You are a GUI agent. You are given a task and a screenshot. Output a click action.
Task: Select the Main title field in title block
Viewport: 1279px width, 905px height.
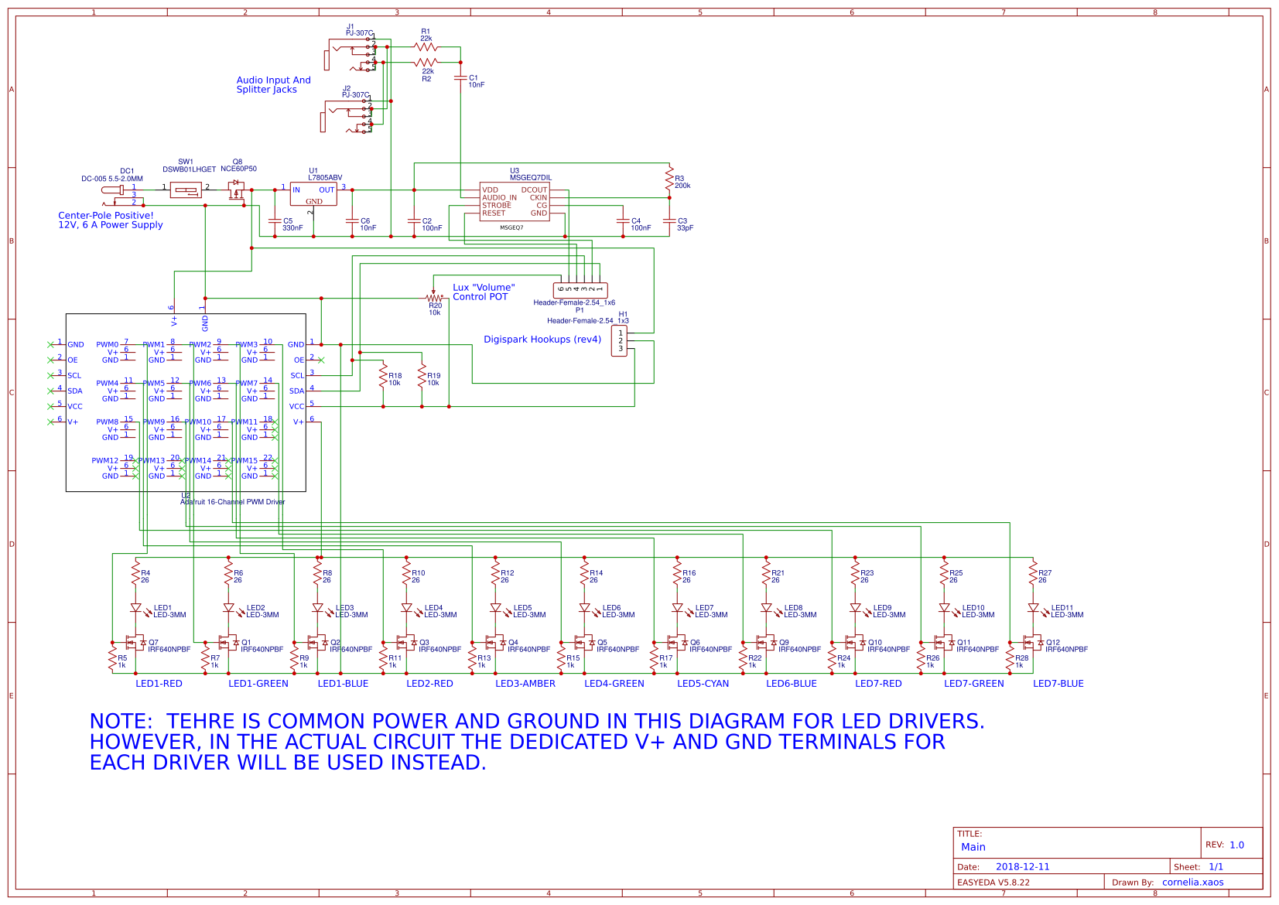973,847
